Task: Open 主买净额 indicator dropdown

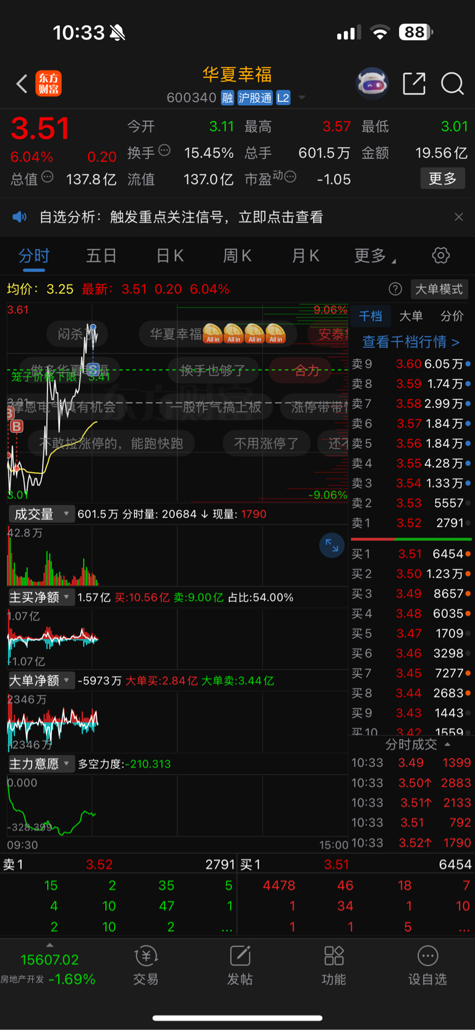Action: (x=41, y=597)
